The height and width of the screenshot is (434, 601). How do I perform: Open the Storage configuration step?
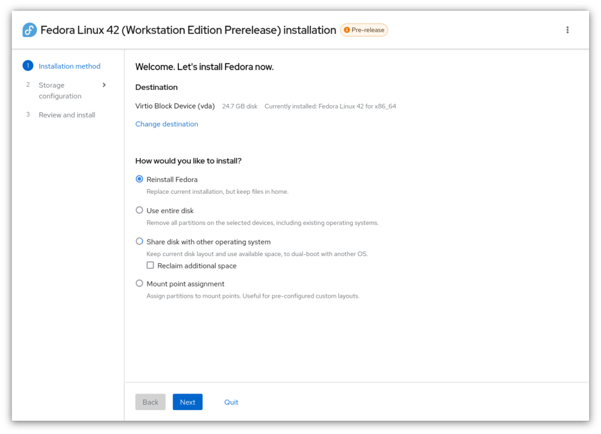(x=60, y=90)
